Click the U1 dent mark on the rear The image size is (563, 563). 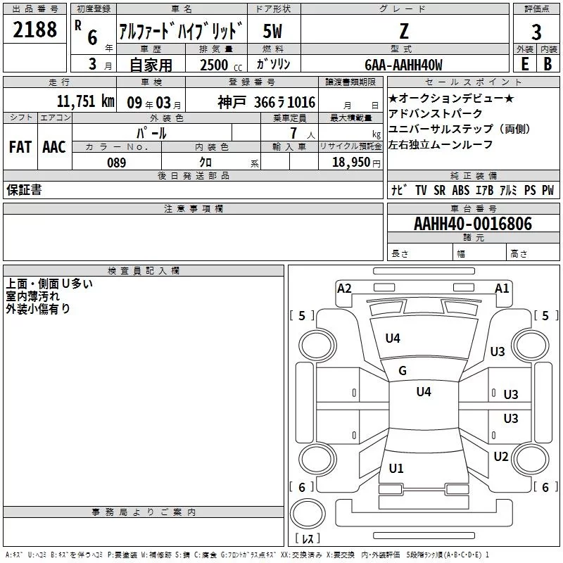click(396, 469)
